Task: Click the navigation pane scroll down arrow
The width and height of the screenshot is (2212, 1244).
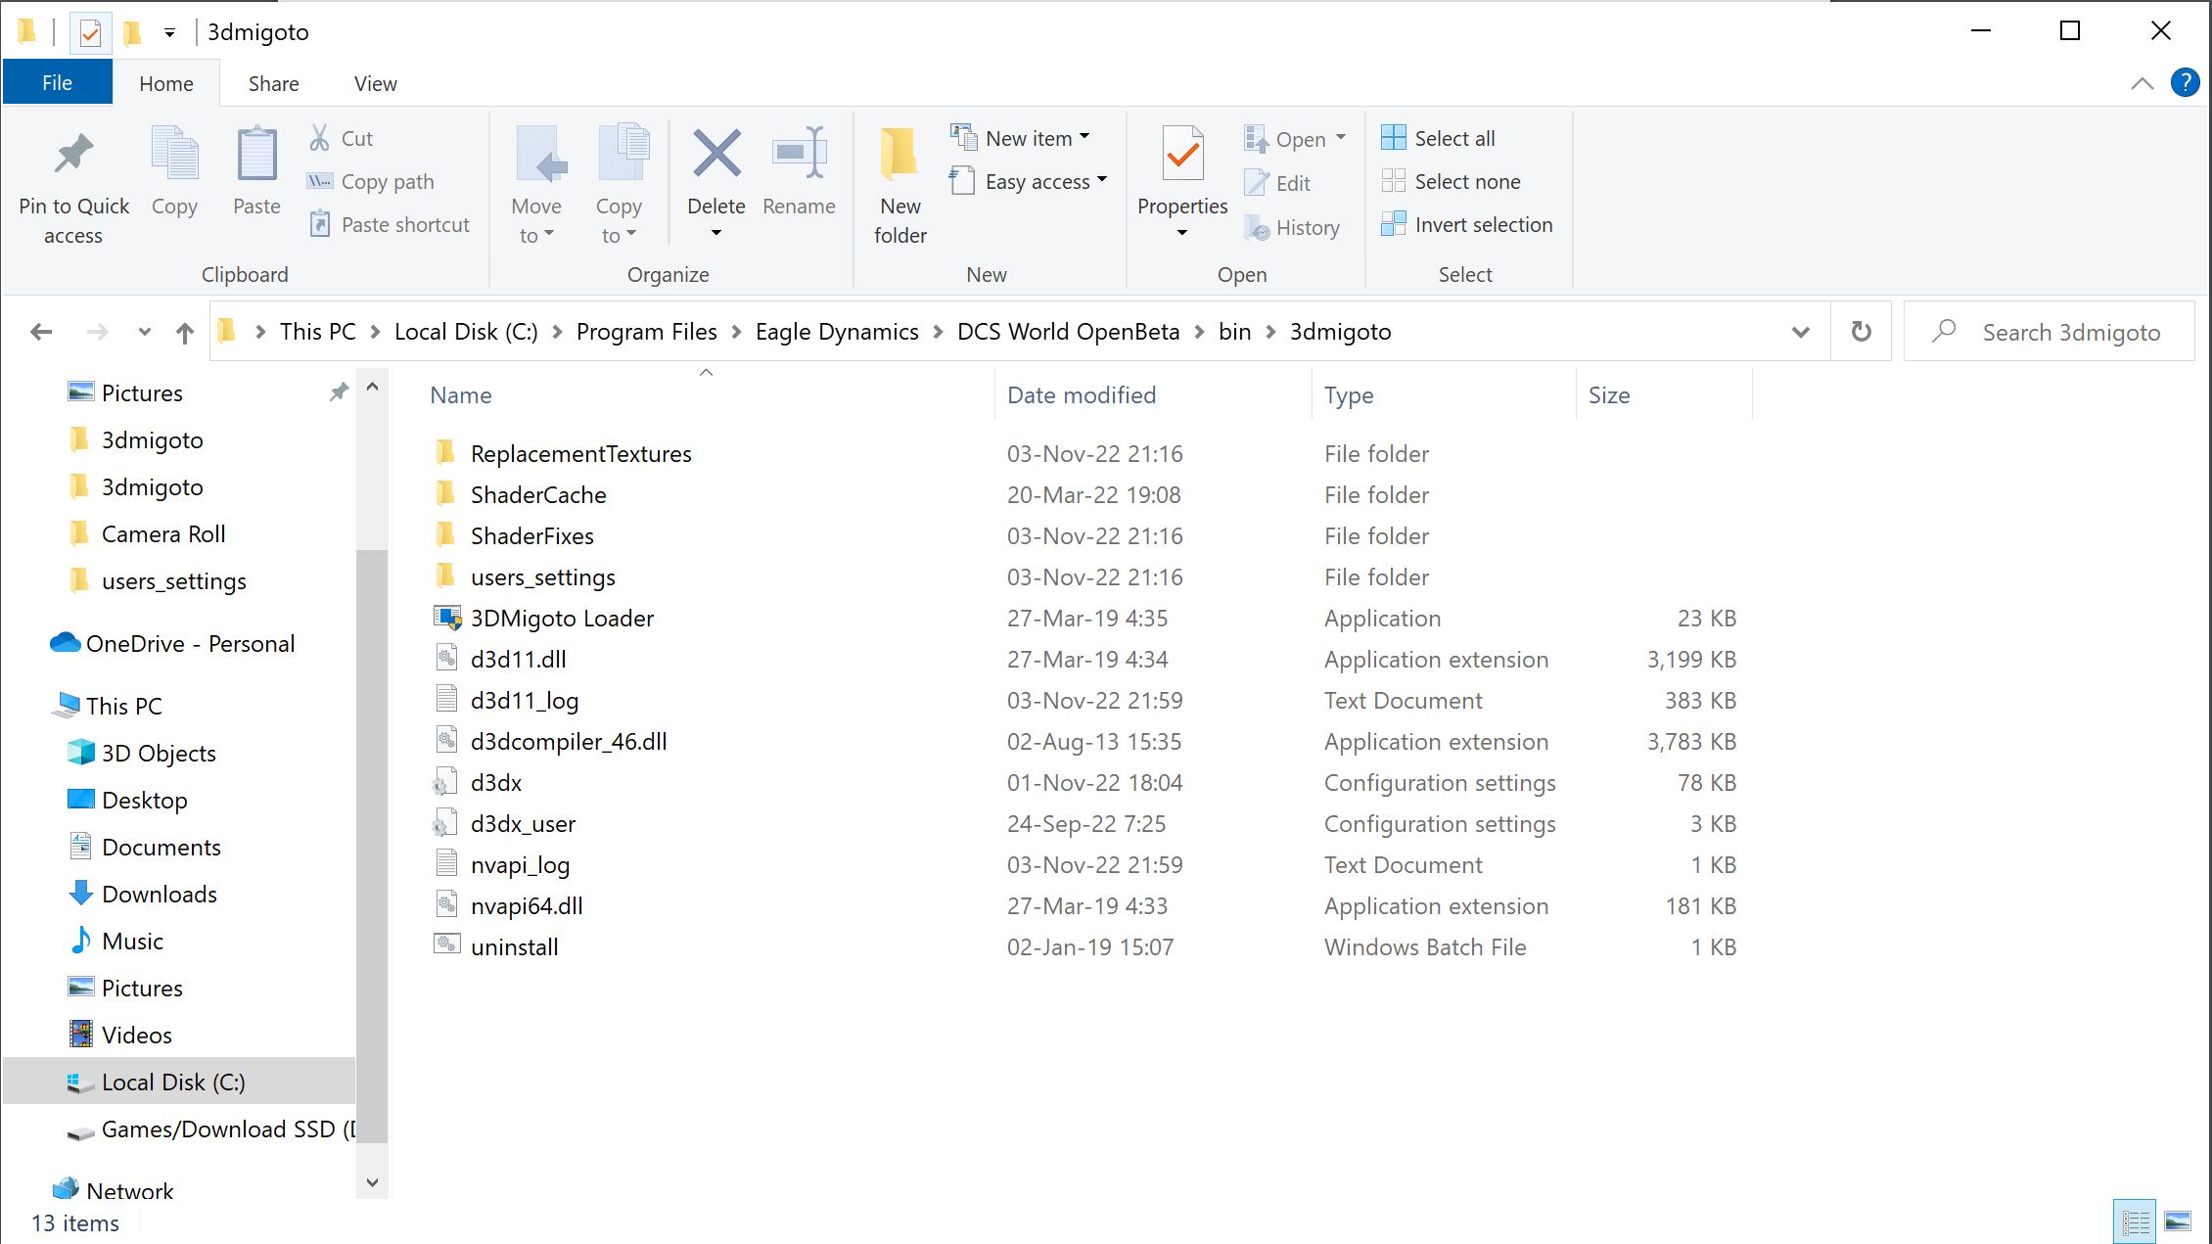Action: [372, 1182]
